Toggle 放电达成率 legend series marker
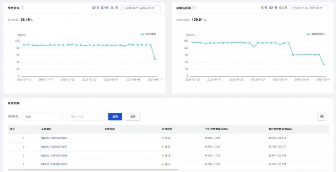 (308, 34)
